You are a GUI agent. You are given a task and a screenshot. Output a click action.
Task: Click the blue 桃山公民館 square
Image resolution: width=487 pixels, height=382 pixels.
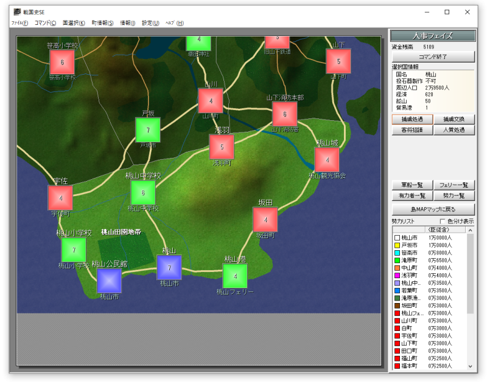(x=109, y=281)
